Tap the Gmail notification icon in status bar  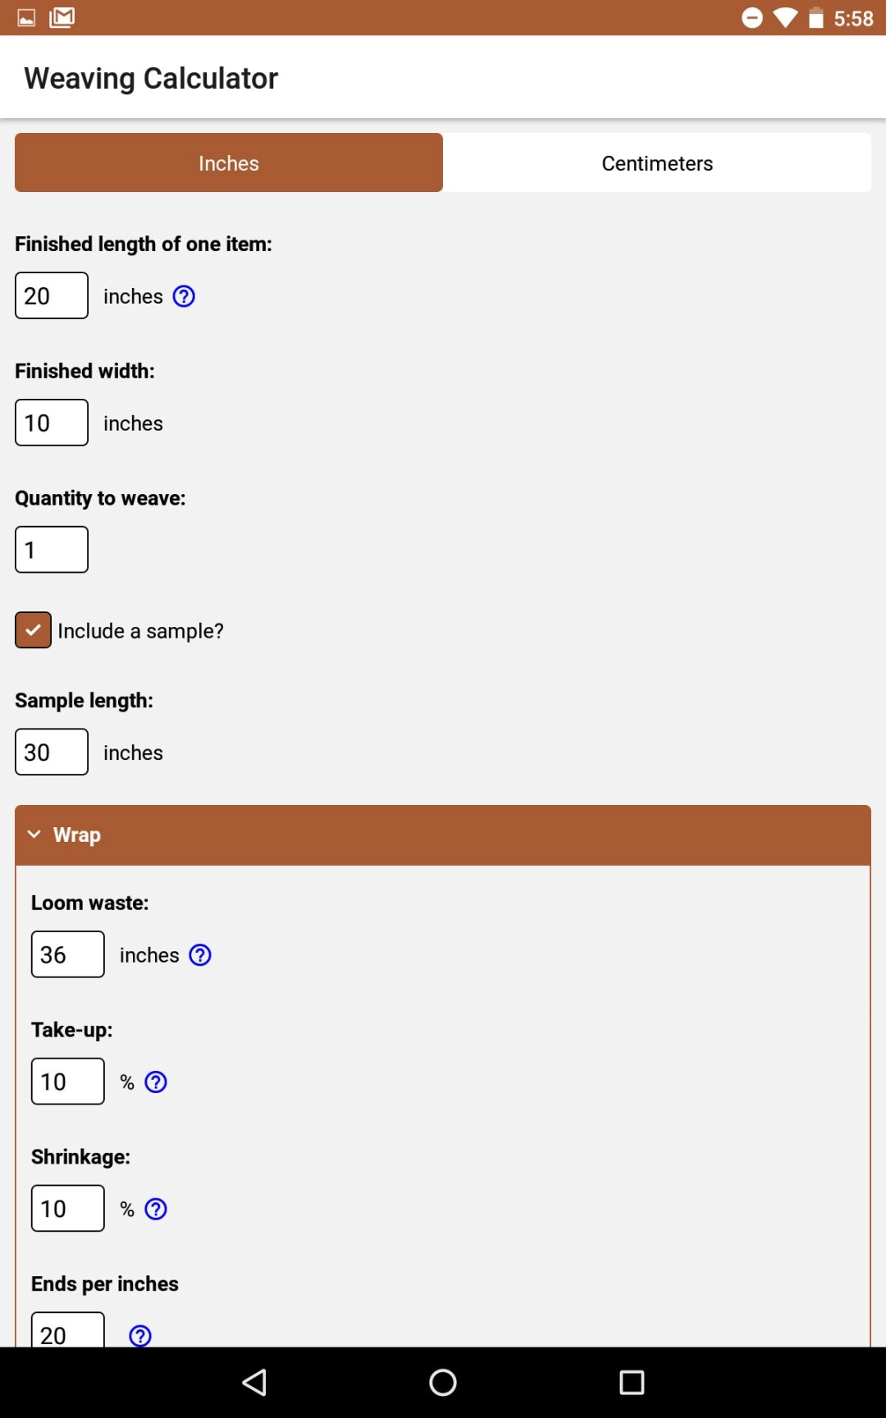coord(62,17)
